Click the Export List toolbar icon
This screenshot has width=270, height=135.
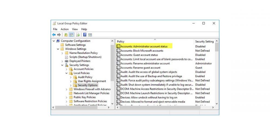78,35
